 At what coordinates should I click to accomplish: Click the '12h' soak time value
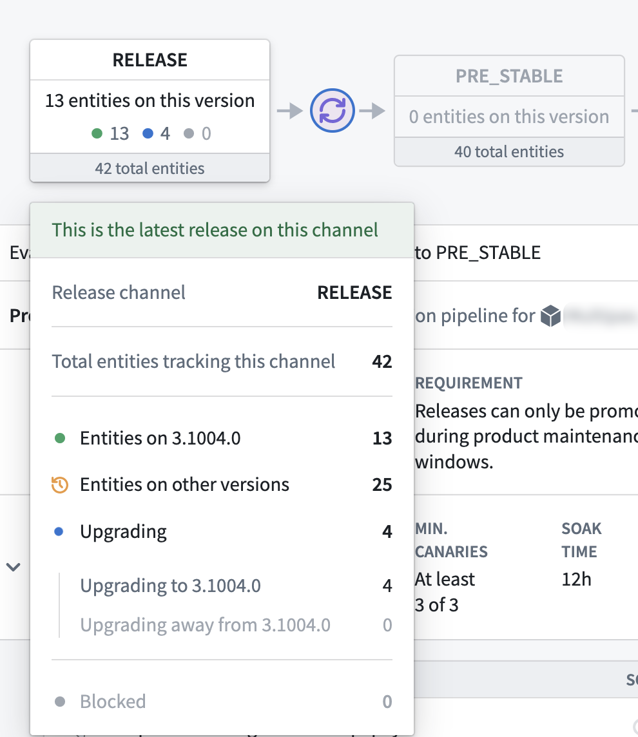pos(576,579)
